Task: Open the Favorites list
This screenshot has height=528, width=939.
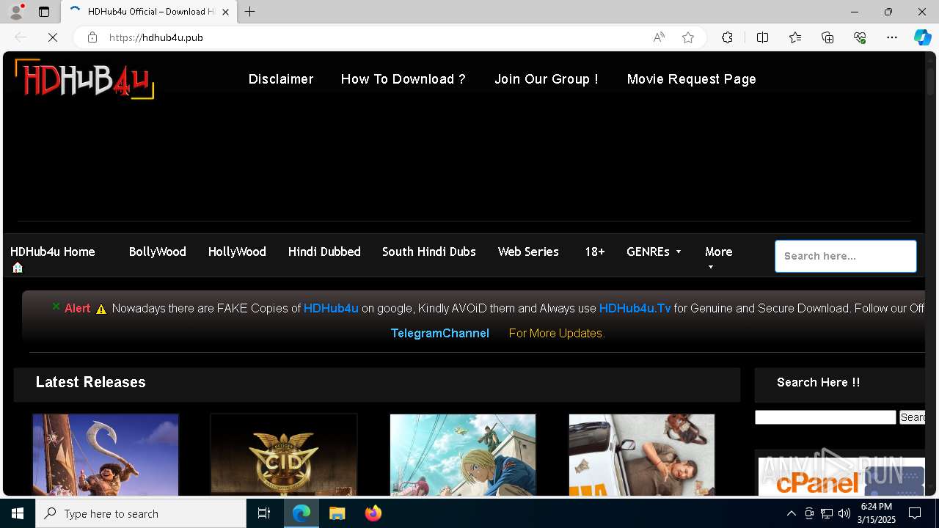Action: 795,37
